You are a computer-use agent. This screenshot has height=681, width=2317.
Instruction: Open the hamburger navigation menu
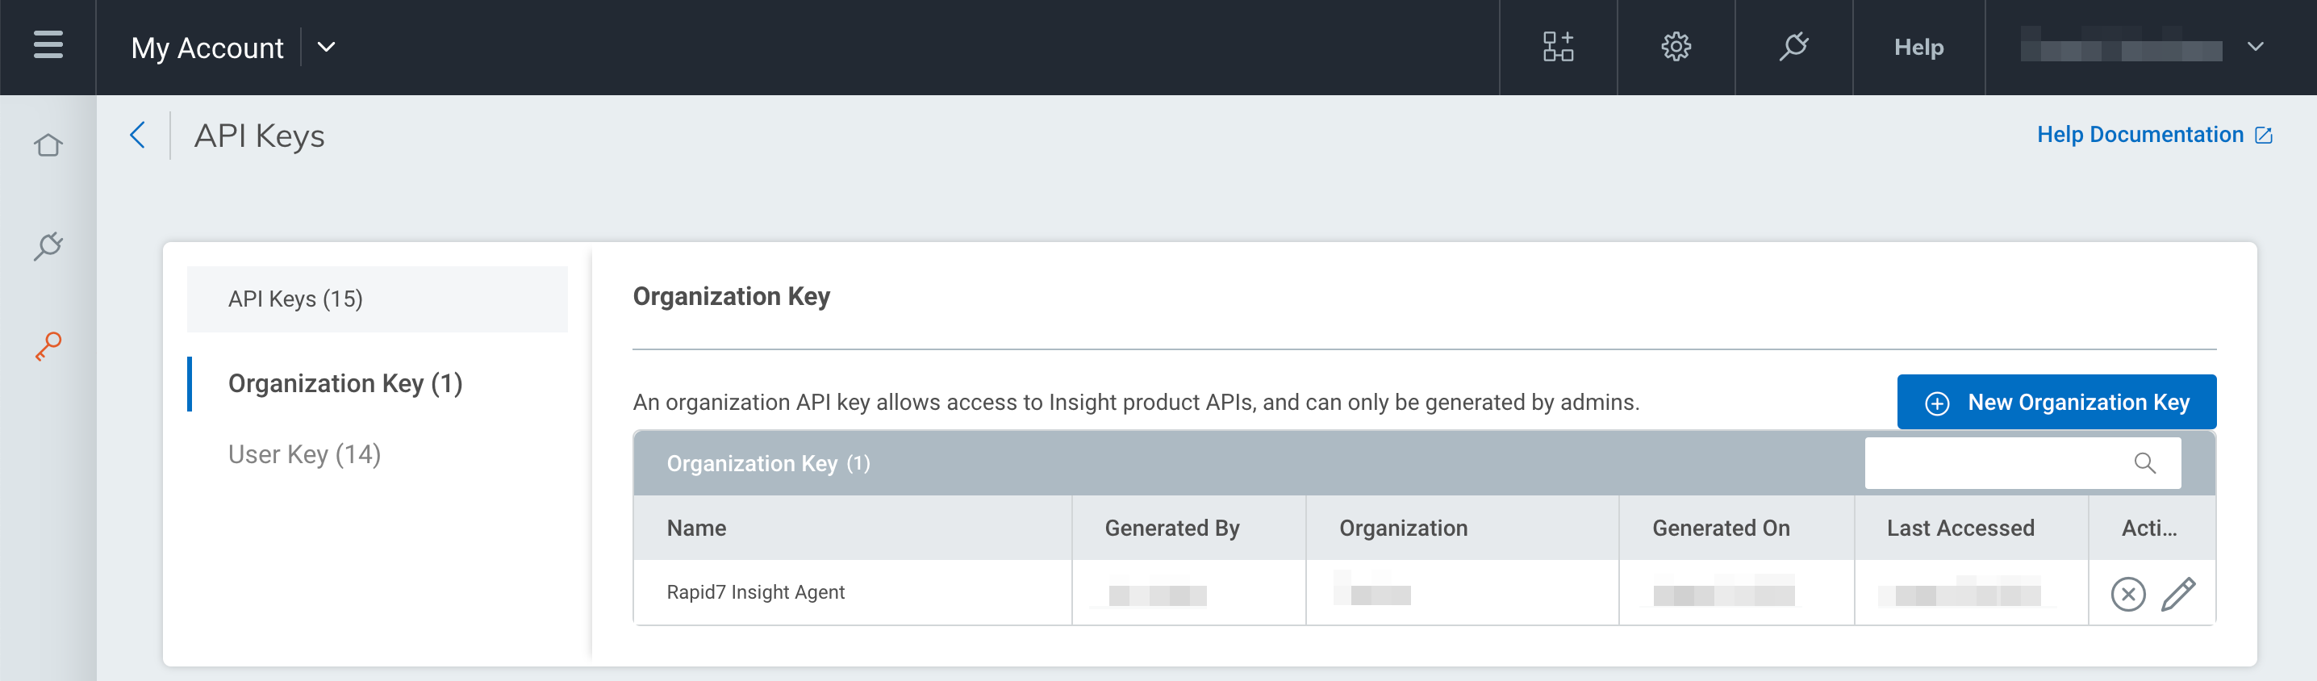[x=48, y=45]
